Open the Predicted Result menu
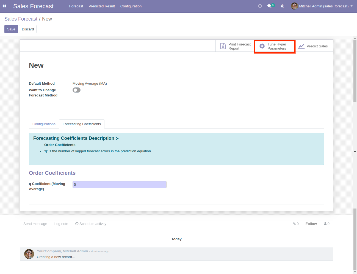Image resolution: width=357 pixels, height=274 pixels. 102,6
